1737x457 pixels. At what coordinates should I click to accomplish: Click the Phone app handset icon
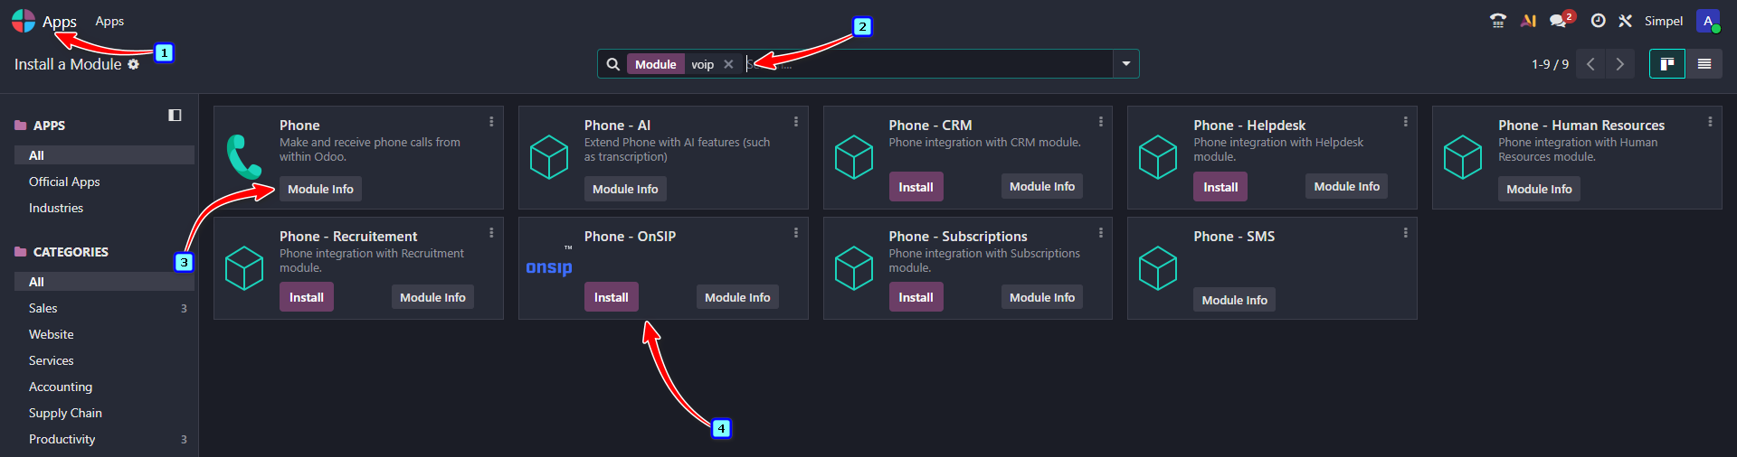tap(244, 157)
